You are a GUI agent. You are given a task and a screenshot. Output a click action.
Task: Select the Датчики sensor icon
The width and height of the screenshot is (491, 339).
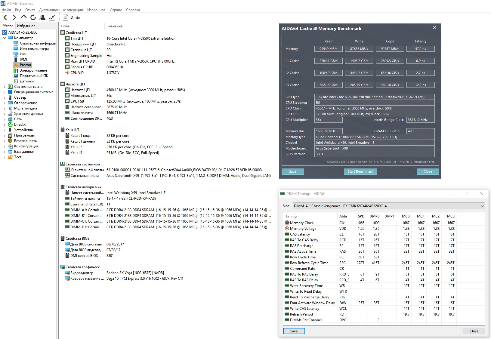point(16,81)
